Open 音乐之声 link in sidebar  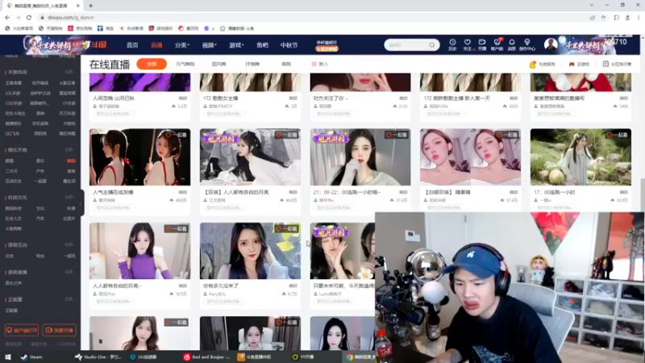[14, 283]
